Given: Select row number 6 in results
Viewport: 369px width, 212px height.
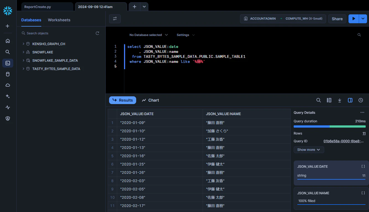Looking at the screenshot, I should click(x=112, y=164).
